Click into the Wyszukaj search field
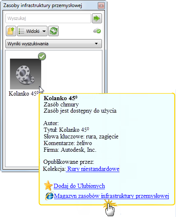176x217 pixels. click(48, 18)
